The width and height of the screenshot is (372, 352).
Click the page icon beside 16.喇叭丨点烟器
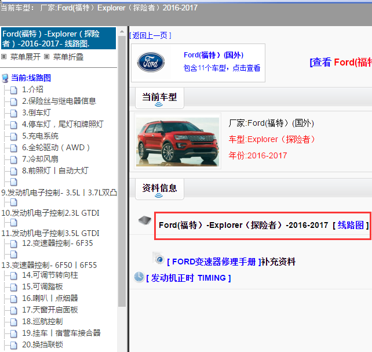(x=14, y=299)
